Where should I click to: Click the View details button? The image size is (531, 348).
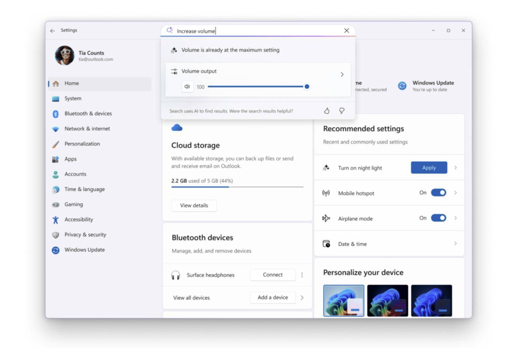point(194,206)
